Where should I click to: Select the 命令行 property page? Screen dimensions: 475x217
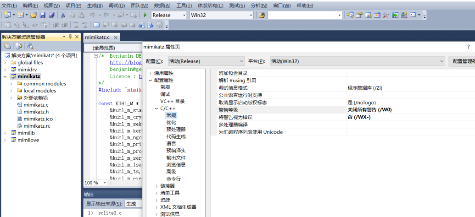(x=173, y=179)
